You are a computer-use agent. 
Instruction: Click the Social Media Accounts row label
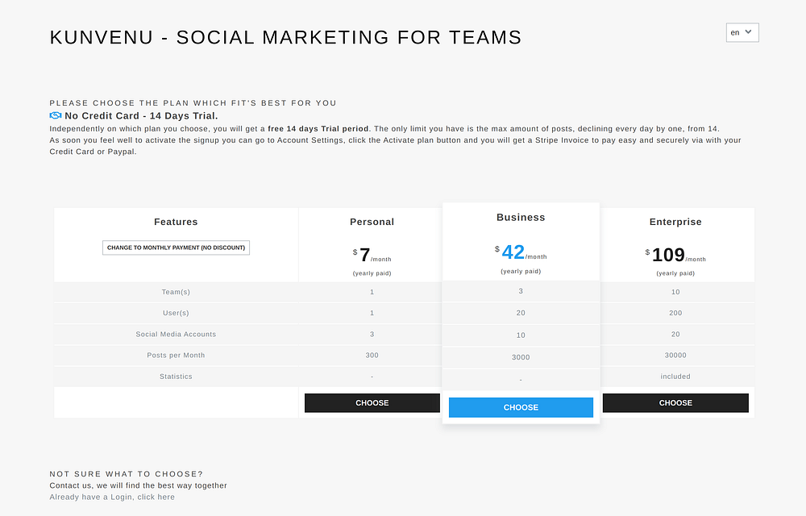(x=176, y=334)
